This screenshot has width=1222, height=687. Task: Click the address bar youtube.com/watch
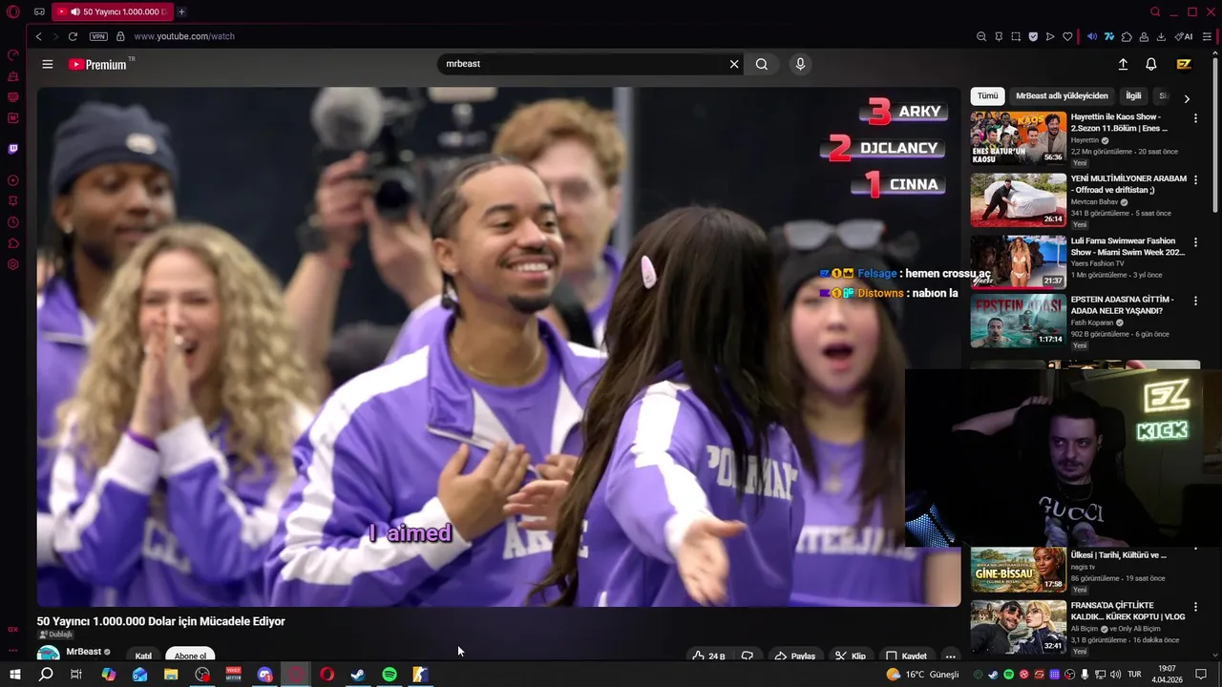[x=184, y=36]
